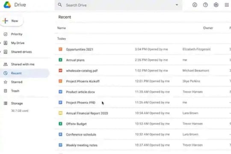Open the Settings gear icon

[216, 5]
